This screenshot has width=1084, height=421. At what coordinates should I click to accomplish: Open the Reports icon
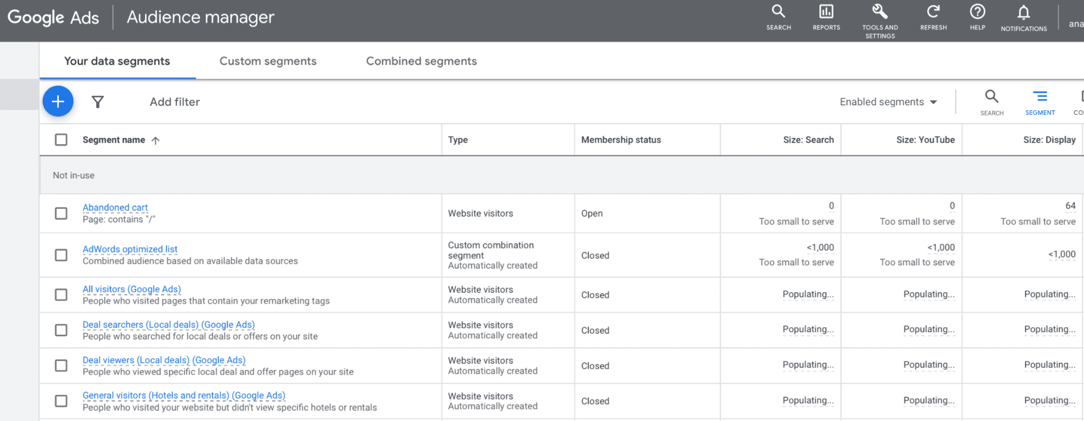point(826,18)
